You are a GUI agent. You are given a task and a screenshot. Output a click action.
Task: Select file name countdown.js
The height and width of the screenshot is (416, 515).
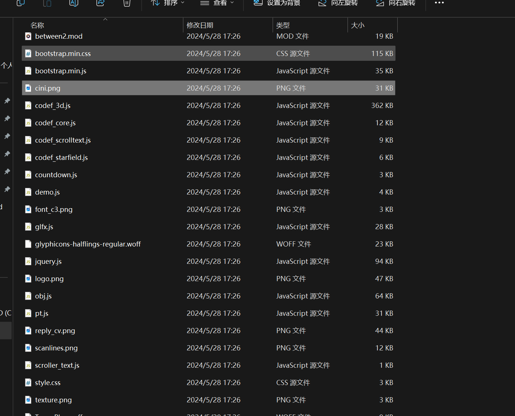56,175
